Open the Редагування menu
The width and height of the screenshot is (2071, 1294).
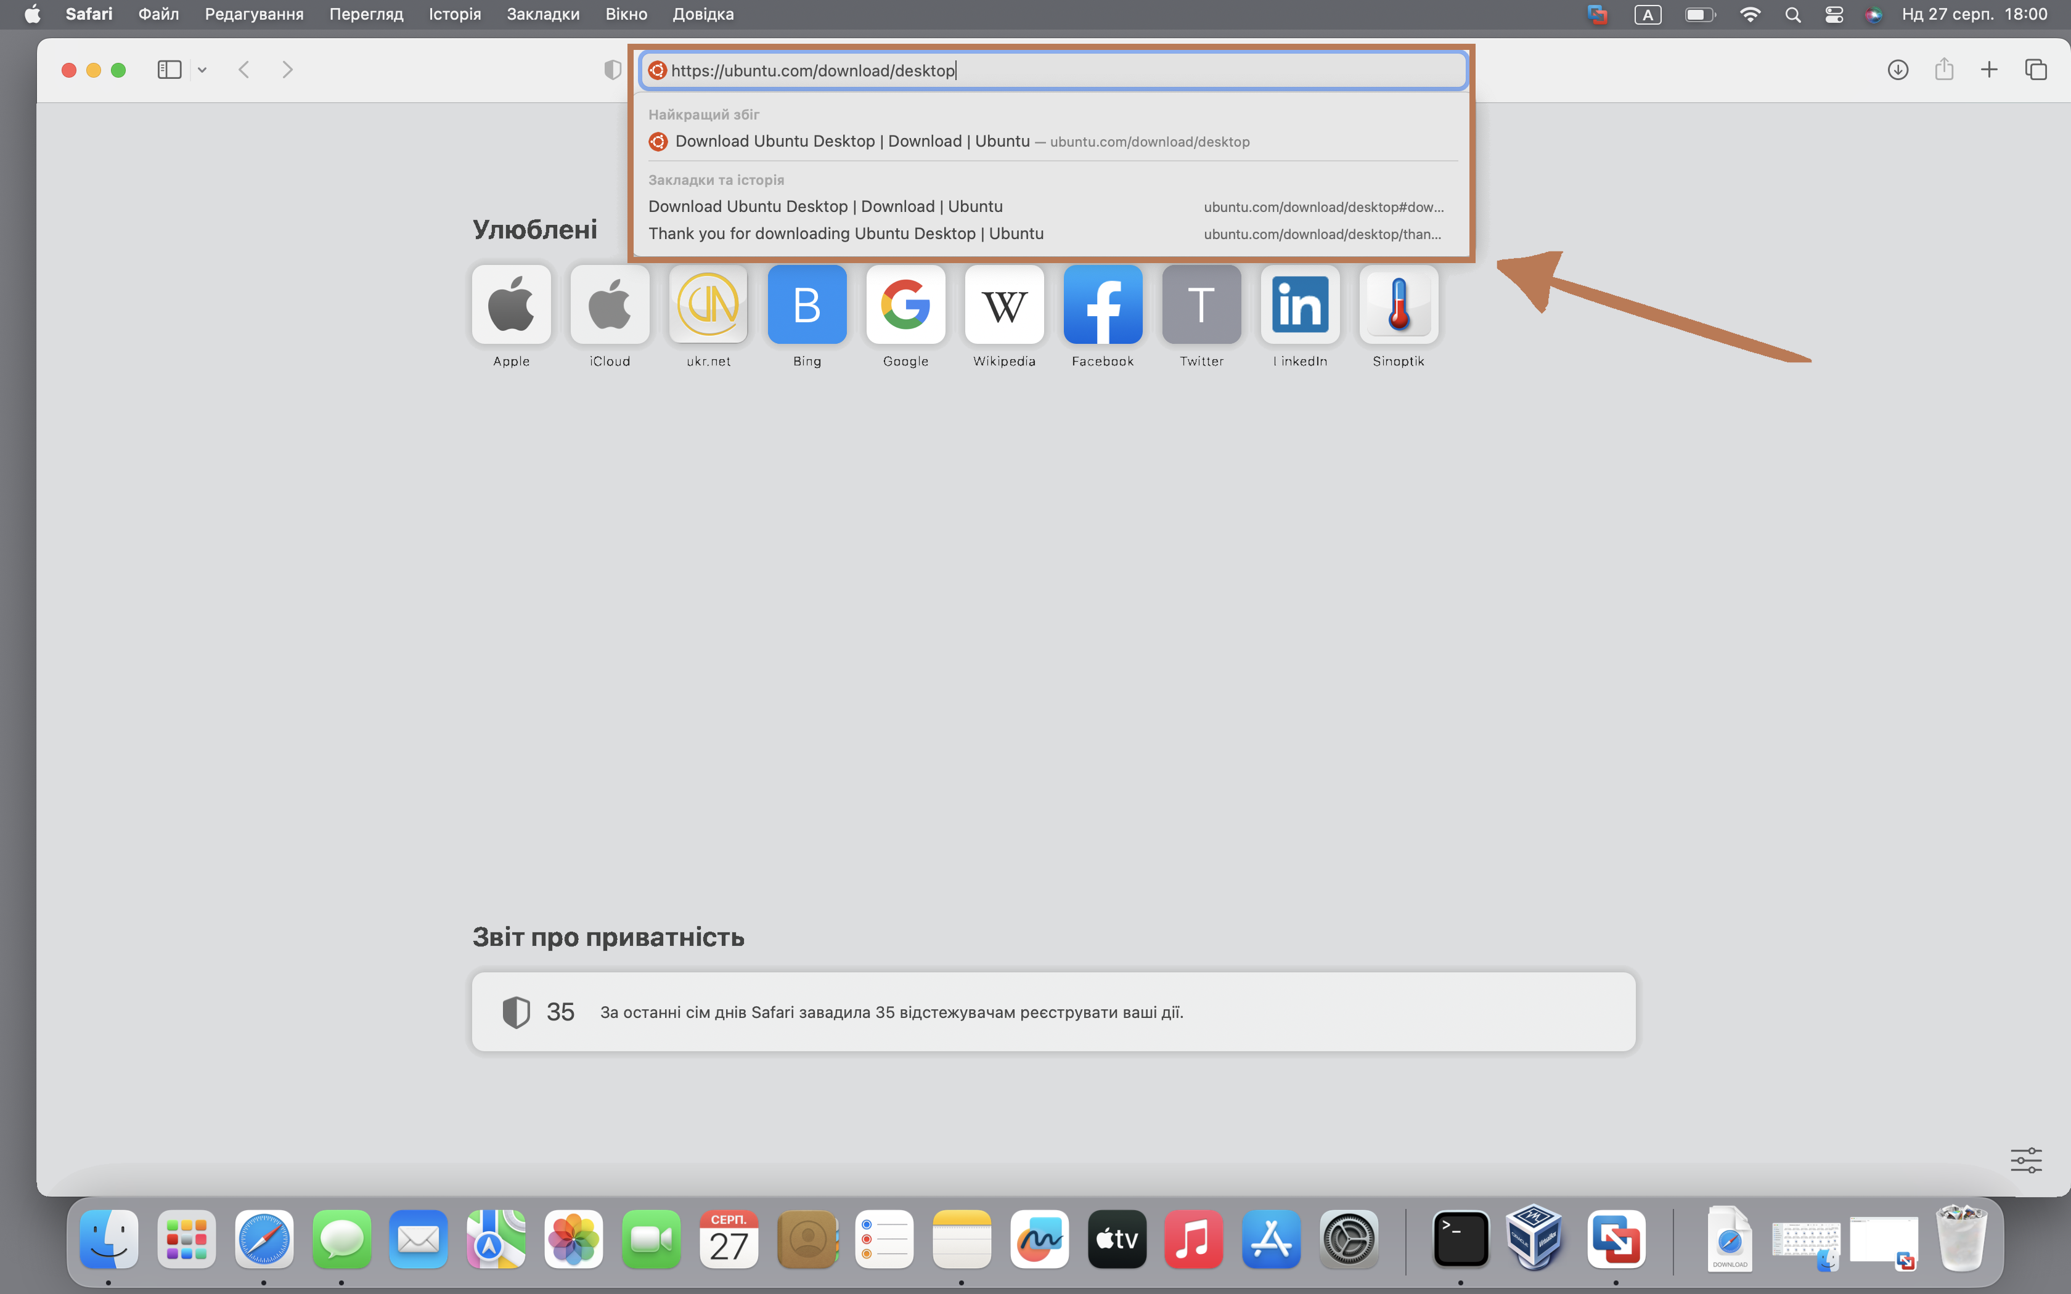[254, 14]
